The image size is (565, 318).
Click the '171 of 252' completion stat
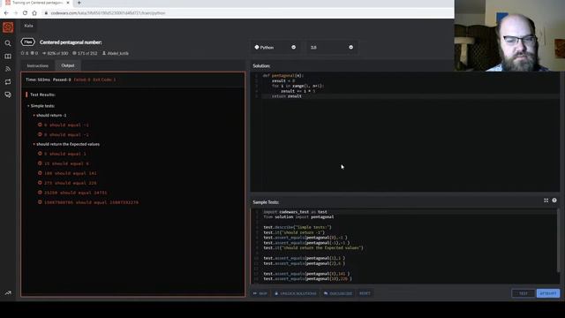pos(85,53)
